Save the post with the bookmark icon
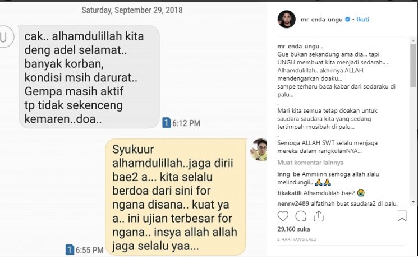The width and height of the screenshot is (418, 259). pyautogui.click(x=402, y=216)
